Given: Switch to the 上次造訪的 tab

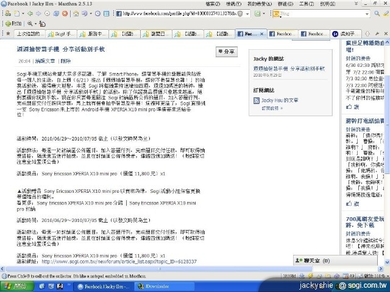Looking at the screenshot, I should [30, 34].
